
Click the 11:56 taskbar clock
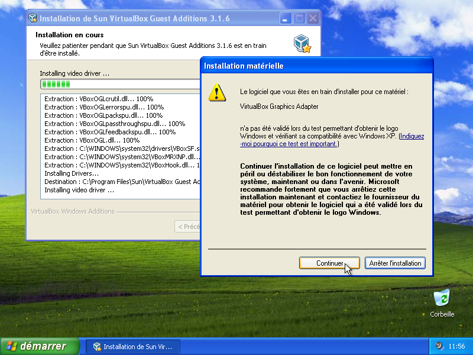[456, 347]
